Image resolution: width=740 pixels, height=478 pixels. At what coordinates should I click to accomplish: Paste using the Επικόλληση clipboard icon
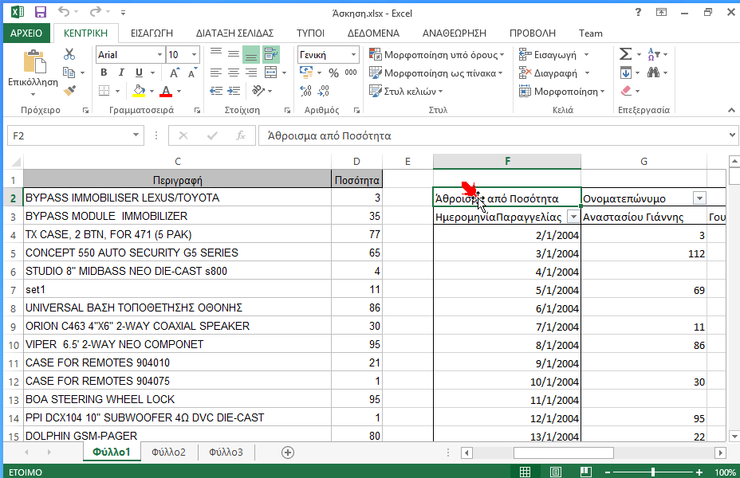coord(33,62)
